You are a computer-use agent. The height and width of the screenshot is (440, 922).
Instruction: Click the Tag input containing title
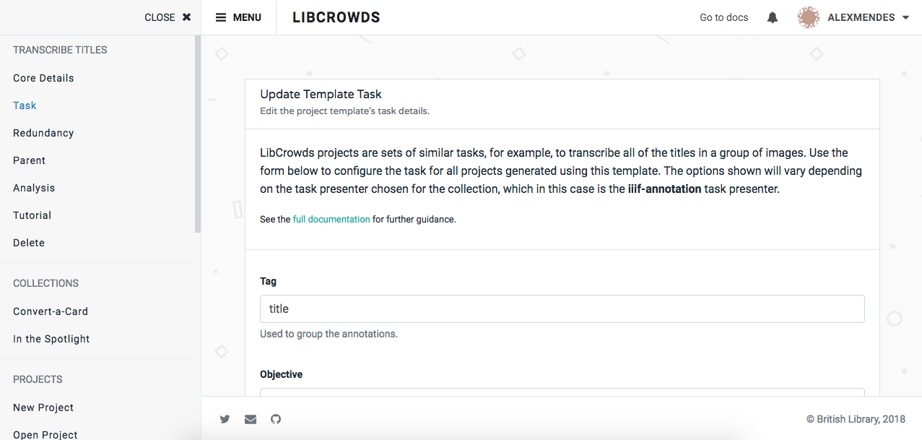pos(562,308)
